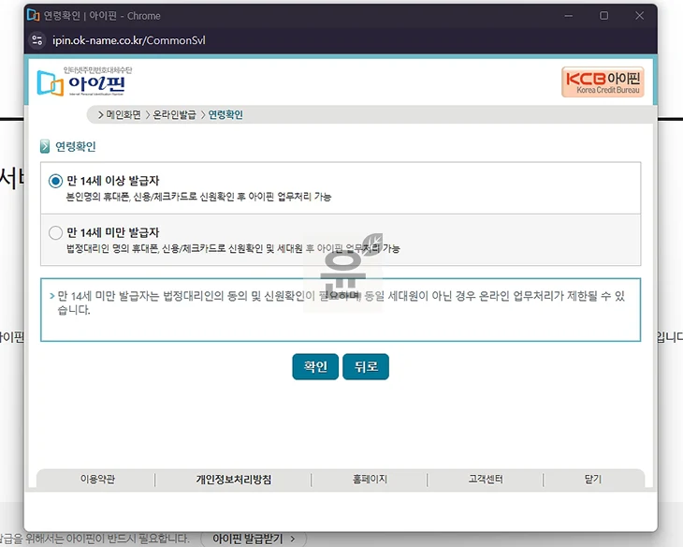
Task: Open 개인정보처리방침 footer link
Action: (233, 480)
